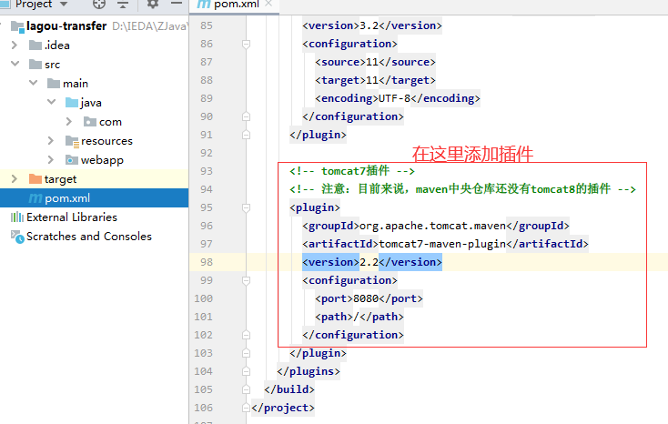This screenshot has height=424, width=668.
Task: Open Project panel settings gear
Action: pyautogui.click(x=153, y=4)
